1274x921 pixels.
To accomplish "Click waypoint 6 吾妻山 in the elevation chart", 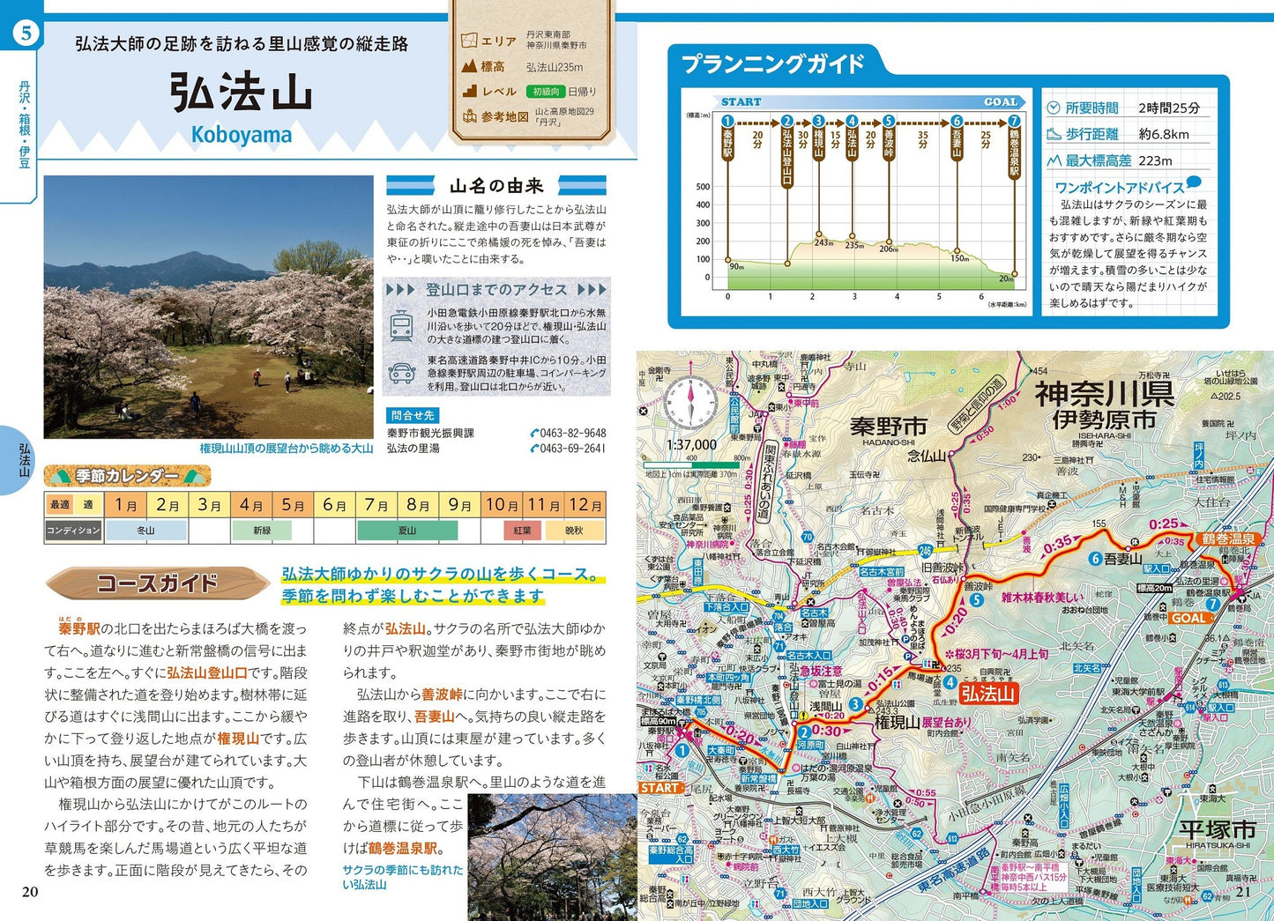I will 957,122.
